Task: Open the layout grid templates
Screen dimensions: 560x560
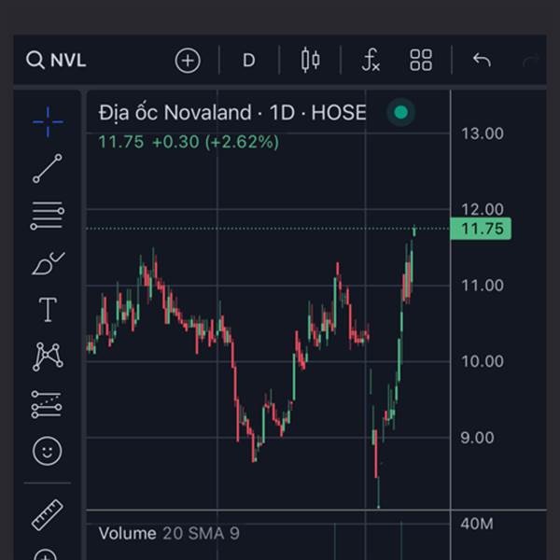Action: click(421, 60)
